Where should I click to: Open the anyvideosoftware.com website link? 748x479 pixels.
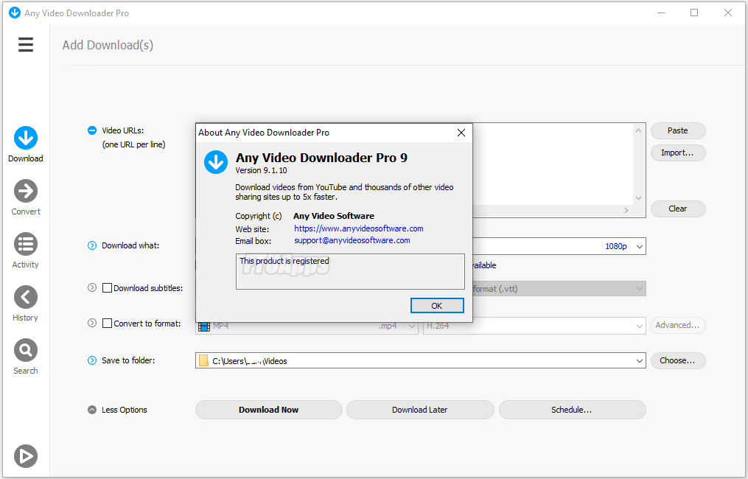click(x=359, y=228)
